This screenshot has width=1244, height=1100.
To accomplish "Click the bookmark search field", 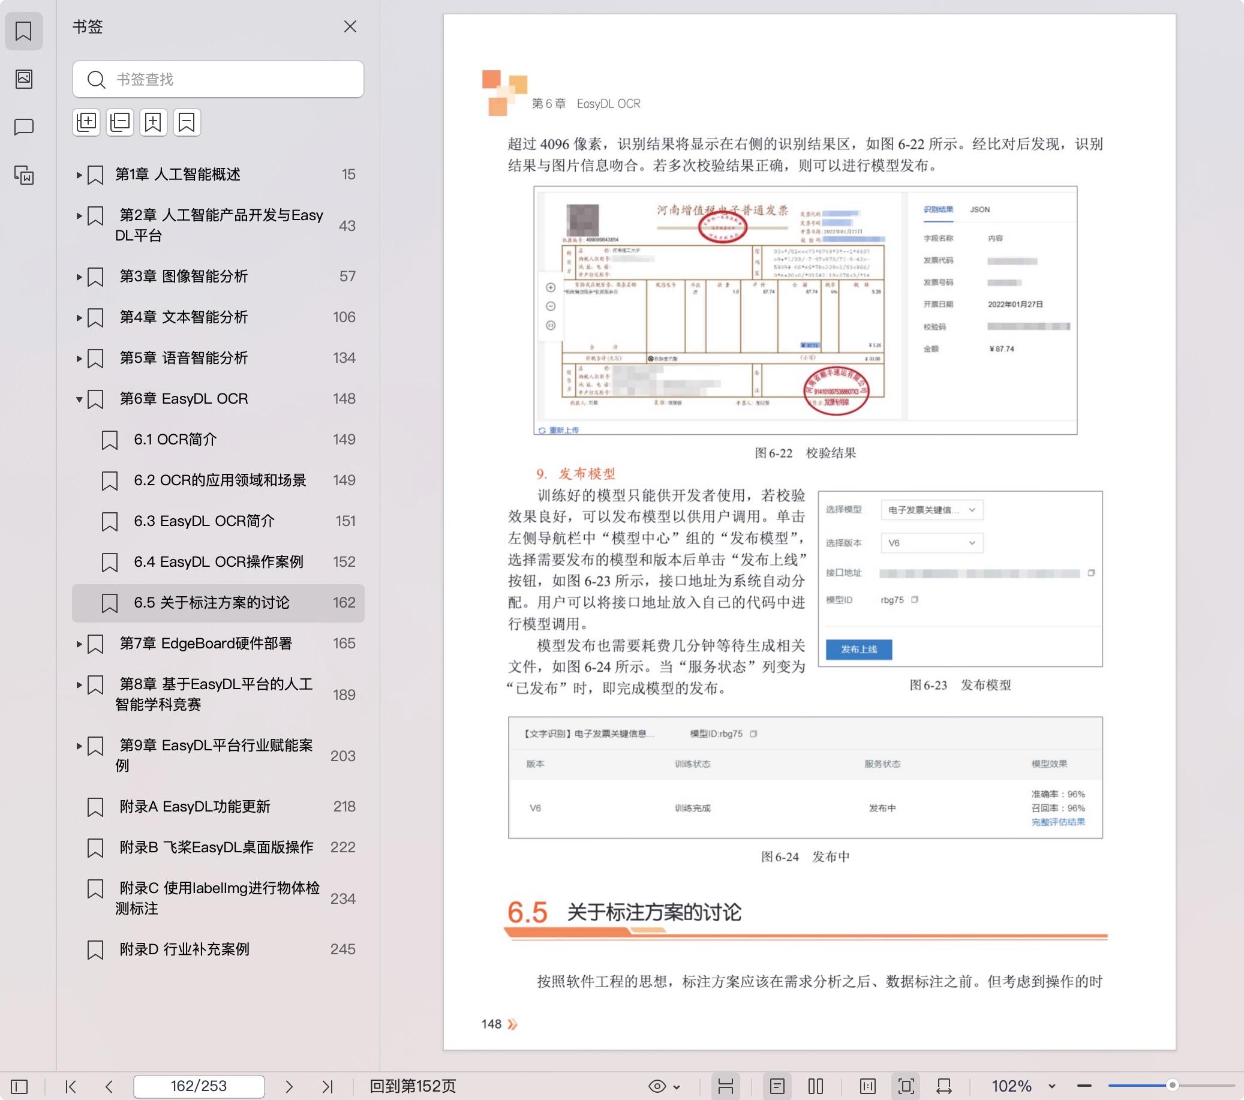I will pos(218,79).
